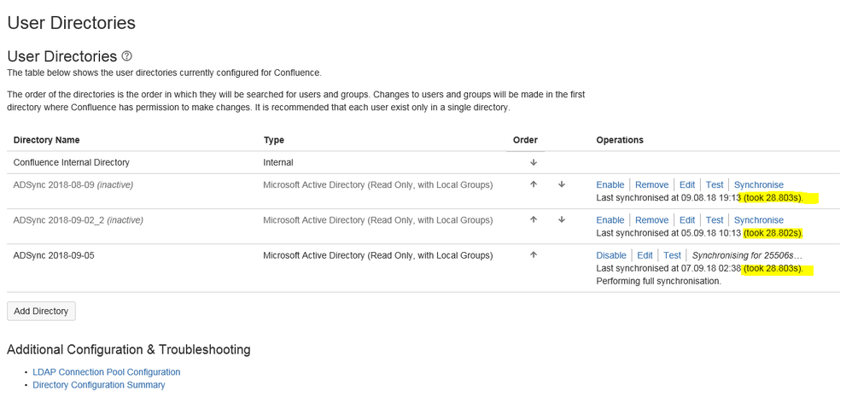Move ADSync 2018-09-02_2 down in order
852x397 pixels.
562,220
